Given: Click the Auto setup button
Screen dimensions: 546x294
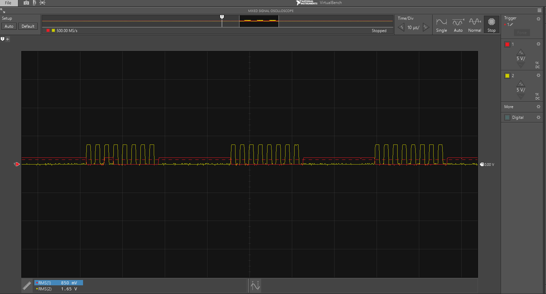Looking at the screenshot, I should pos(9,26).
